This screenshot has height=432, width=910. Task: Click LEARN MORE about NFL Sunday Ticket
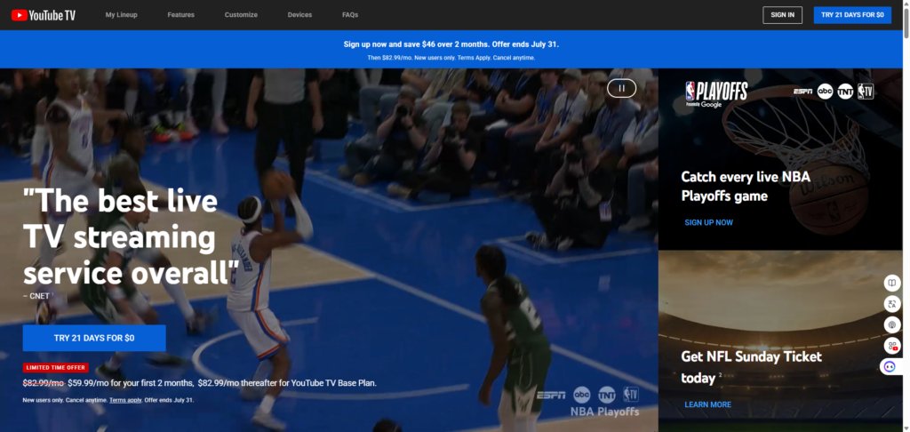[707, 404]
